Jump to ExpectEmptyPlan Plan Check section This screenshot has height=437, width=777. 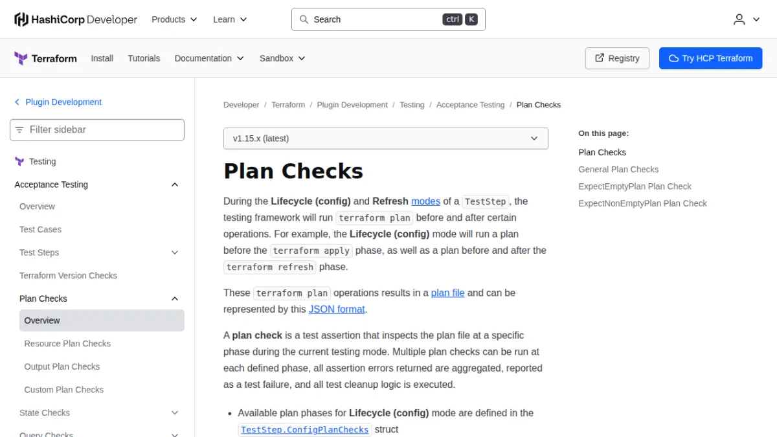[635, 186]
